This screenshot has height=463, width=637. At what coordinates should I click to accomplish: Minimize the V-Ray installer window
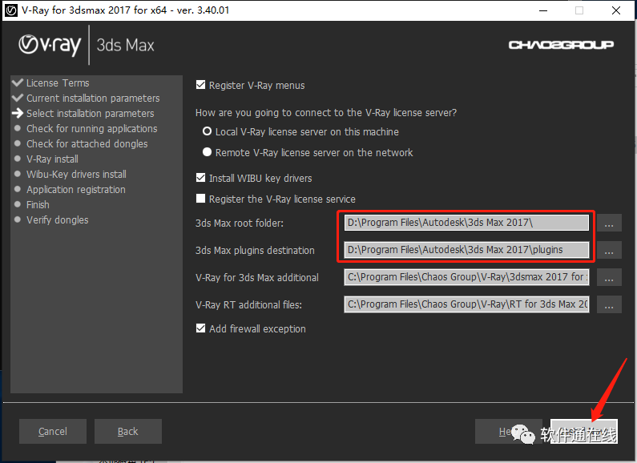543,10
